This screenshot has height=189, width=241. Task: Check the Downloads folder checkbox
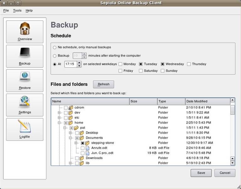point(77,158)
